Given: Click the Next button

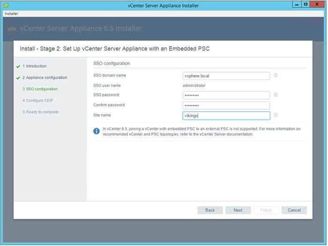Looking at the screenshot, I should pyautogui.click(x=238, y=210).
